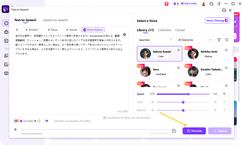Open the screen recorder sidebar icon

6,73
